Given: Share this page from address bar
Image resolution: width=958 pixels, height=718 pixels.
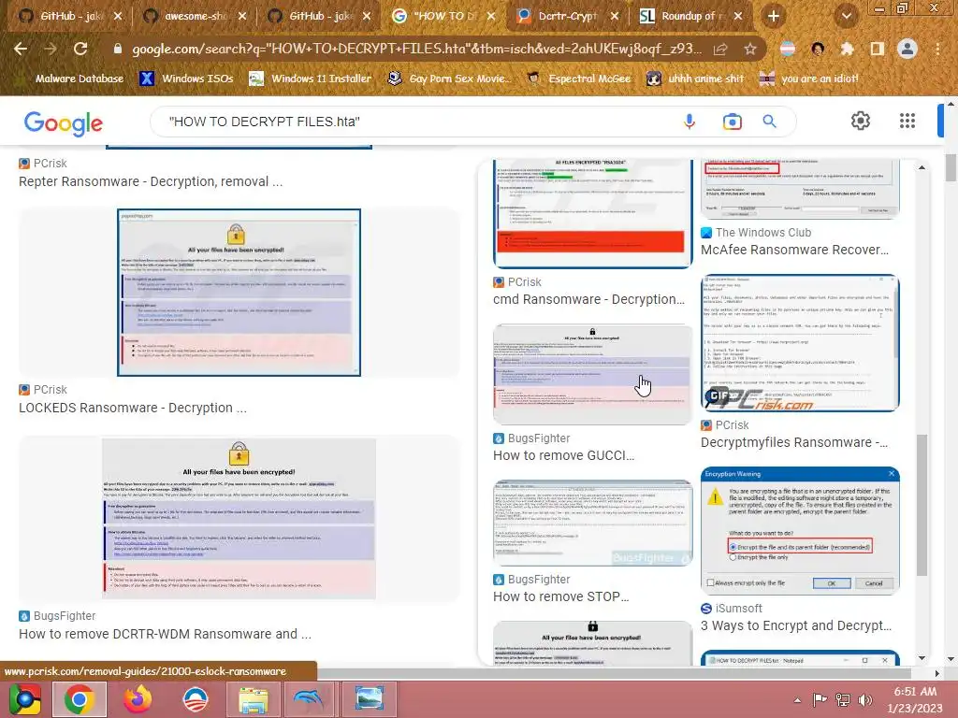Looking at the screenshot, I should coord(720,49).
